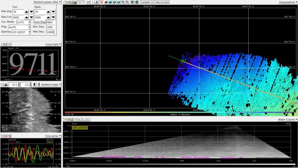
Task: Click the green grid toolbar icon
Action: (132, 2)
